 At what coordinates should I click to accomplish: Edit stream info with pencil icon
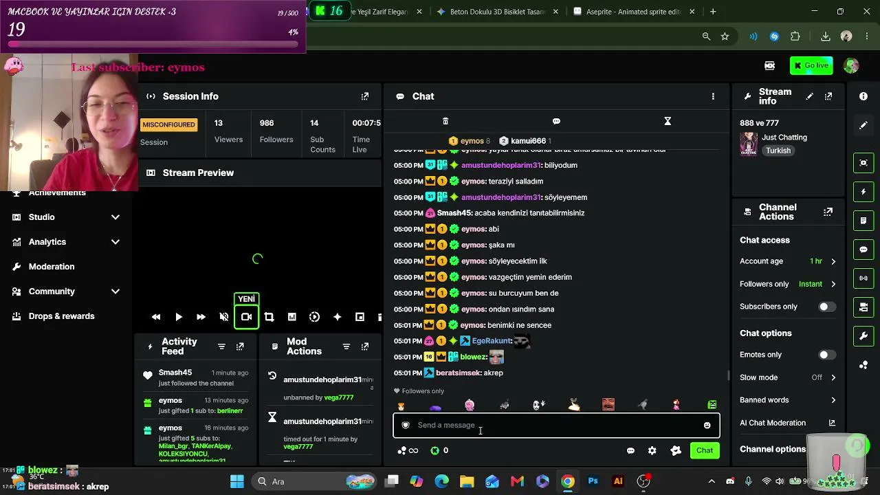click(x=810, y=96)
